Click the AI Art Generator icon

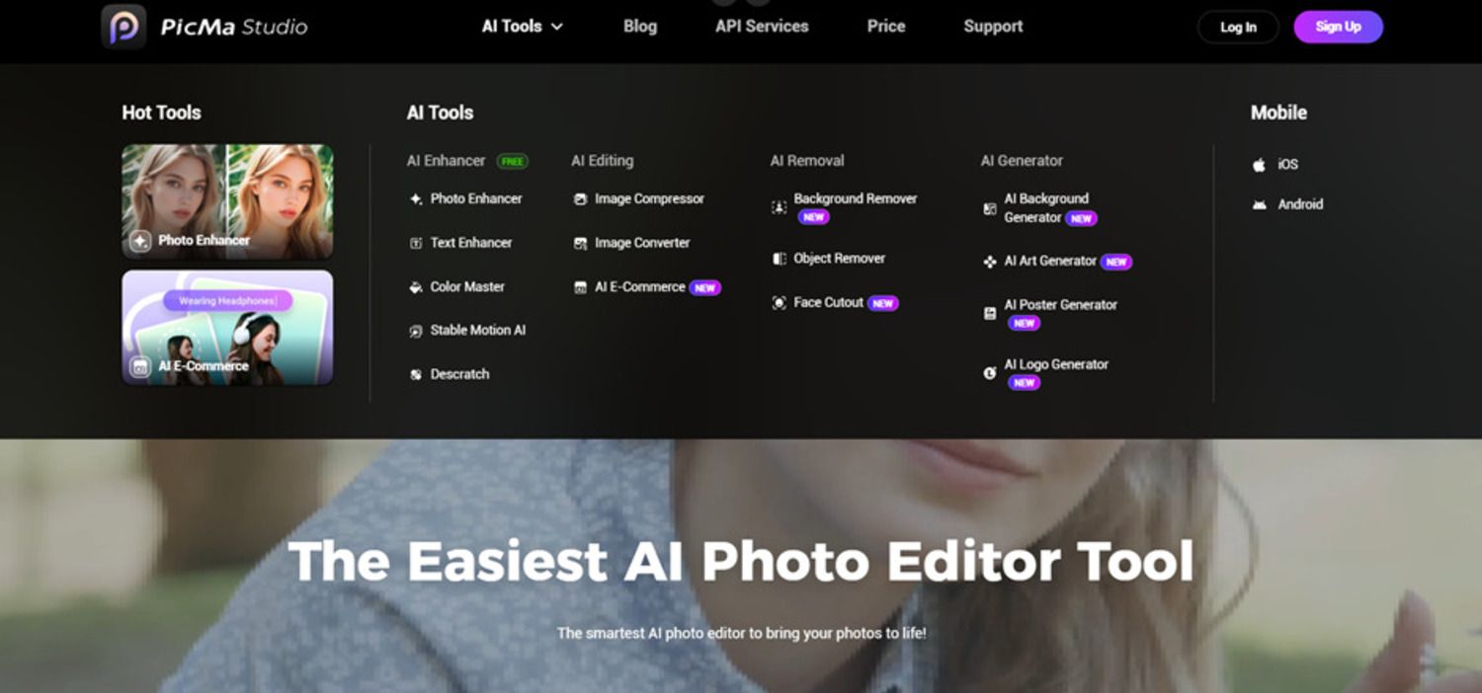point(989,262)
